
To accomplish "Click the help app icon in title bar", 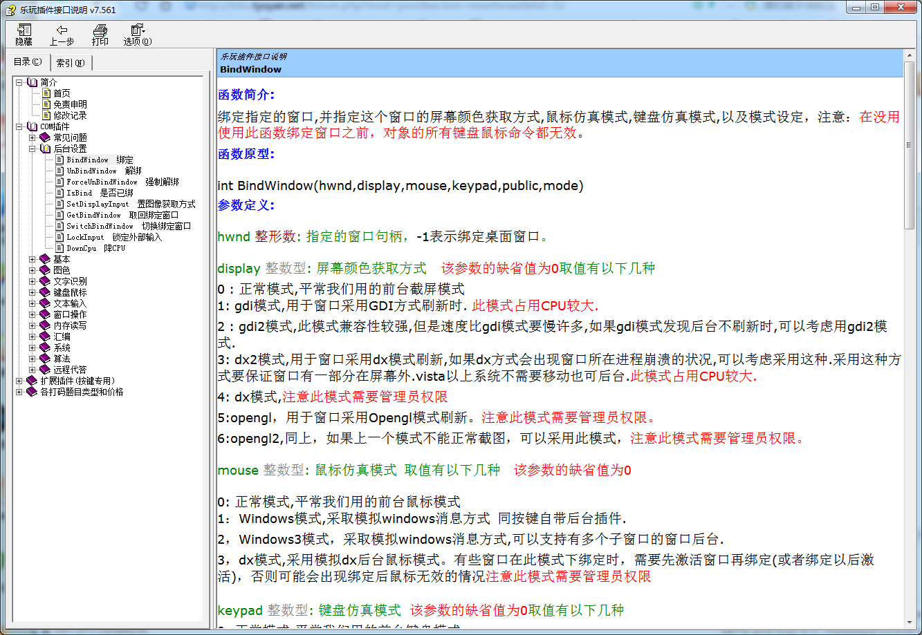I will click(x=10, y=9).
